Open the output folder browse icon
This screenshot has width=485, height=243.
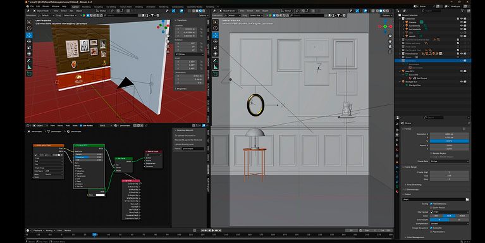click(x=467, y=199)
